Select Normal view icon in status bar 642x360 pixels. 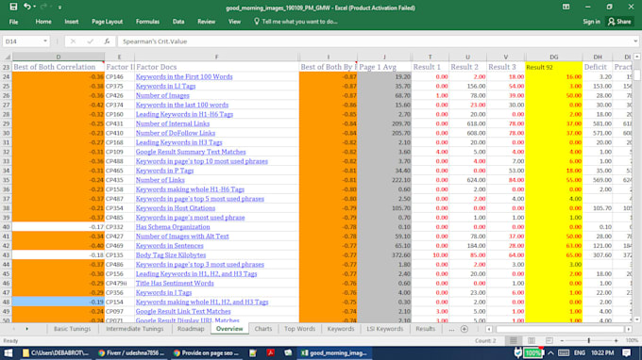(513, 341)
